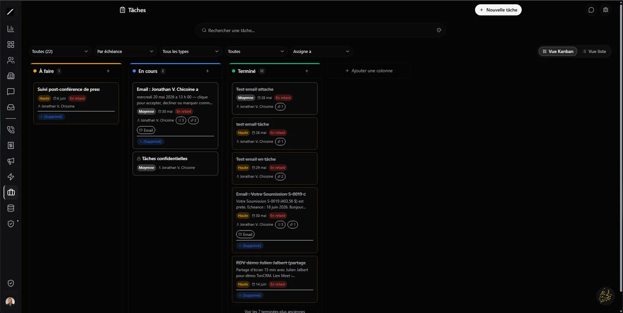Open the upper shield check sidebar icon

pyautogui.click(x=11, y=224)
